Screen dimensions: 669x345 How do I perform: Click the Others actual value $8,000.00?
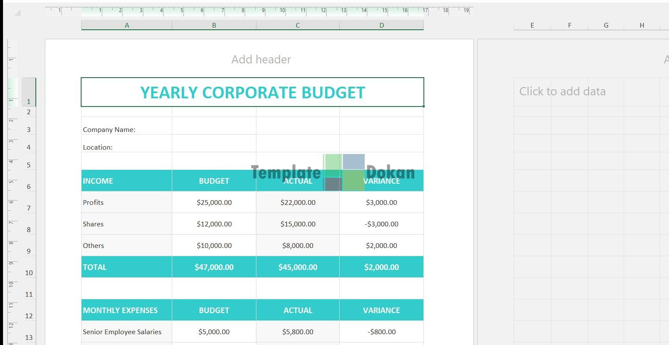coord(297,245)
